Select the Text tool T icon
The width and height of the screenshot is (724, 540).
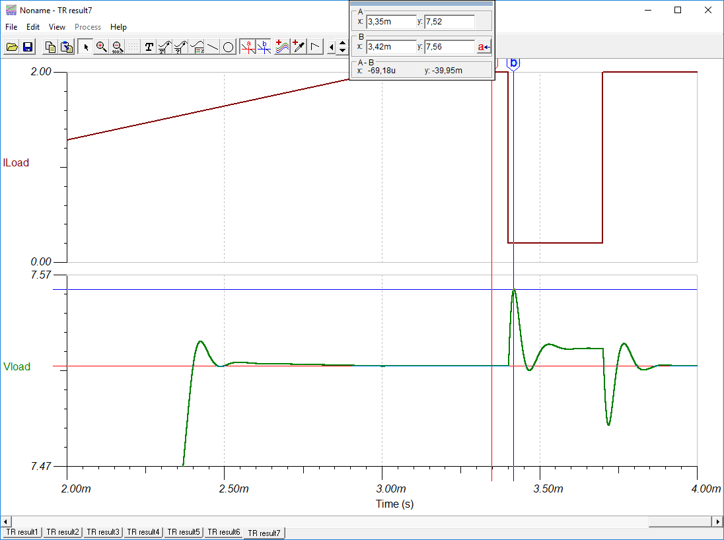click(x=149, y=47)
